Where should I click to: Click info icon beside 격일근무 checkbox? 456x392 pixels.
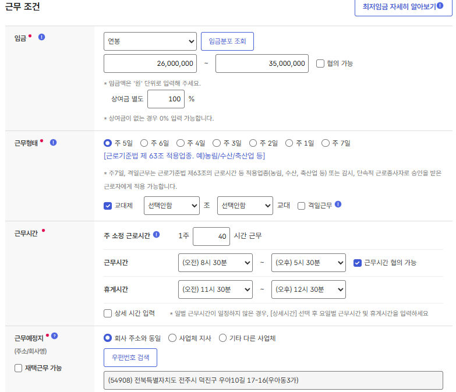[338, 204]
